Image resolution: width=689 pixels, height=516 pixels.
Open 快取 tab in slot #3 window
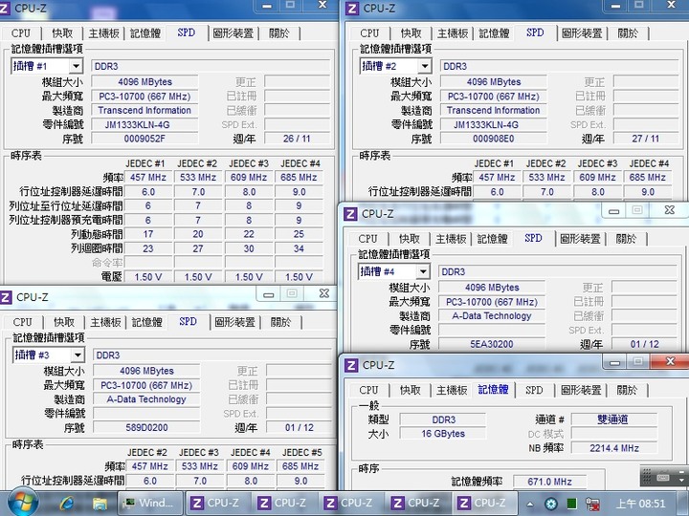tap(64, 323)
